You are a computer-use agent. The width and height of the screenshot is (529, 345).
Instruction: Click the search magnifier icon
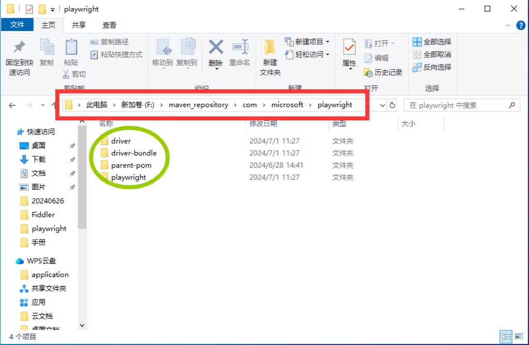tap(512, 105)
